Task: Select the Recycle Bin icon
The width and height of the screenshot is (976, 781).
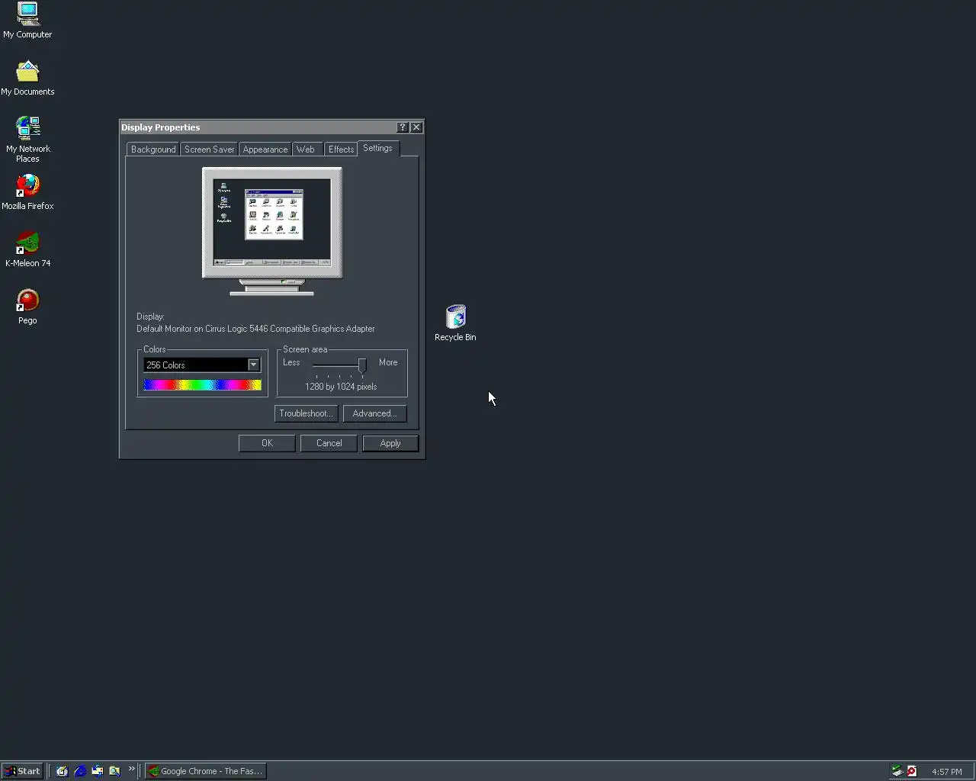Action: click(455, 323)
